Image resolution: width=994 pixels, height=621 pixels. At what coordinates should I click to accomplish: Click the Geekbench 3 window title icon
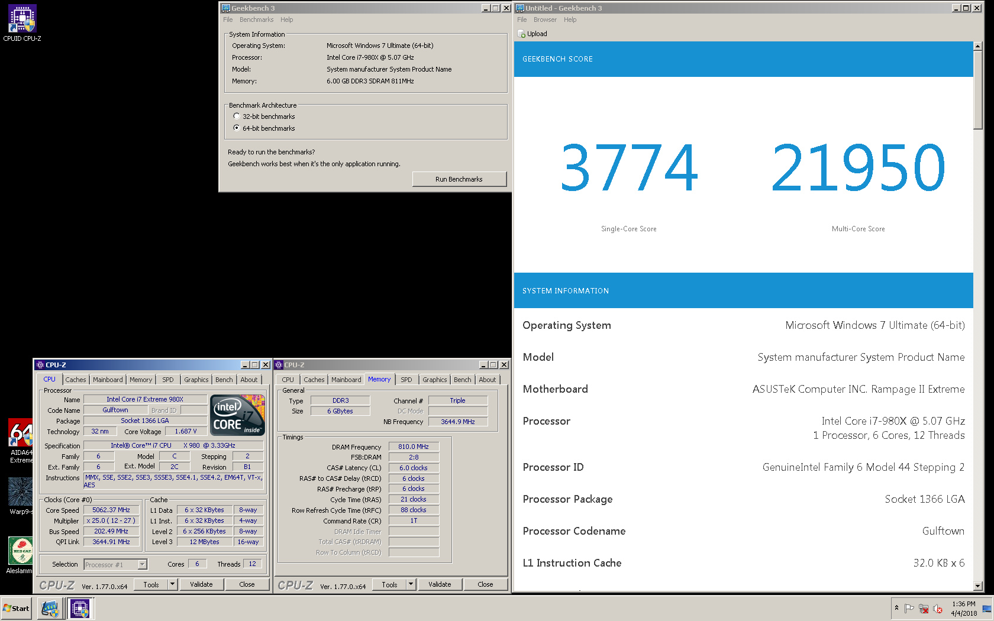coord(225,8)
